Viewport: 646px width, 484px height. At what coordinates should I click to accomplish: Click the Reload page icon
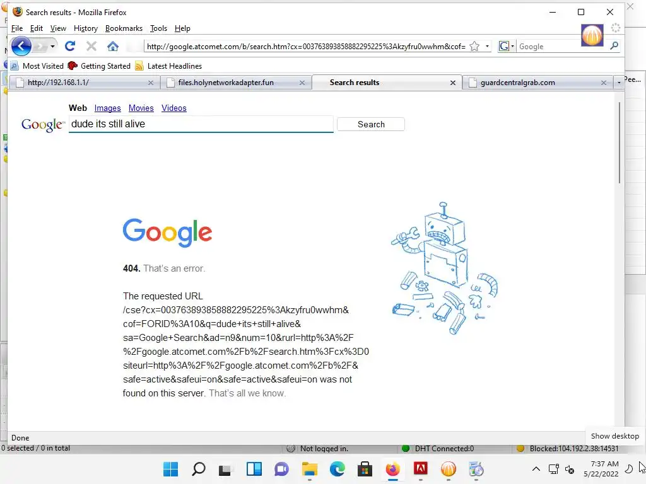tap(70, 46)
